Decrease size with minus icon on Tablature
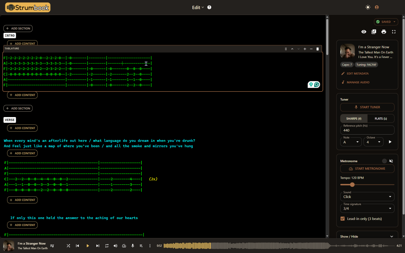This screenshot has height=253, width=405. 311,49
